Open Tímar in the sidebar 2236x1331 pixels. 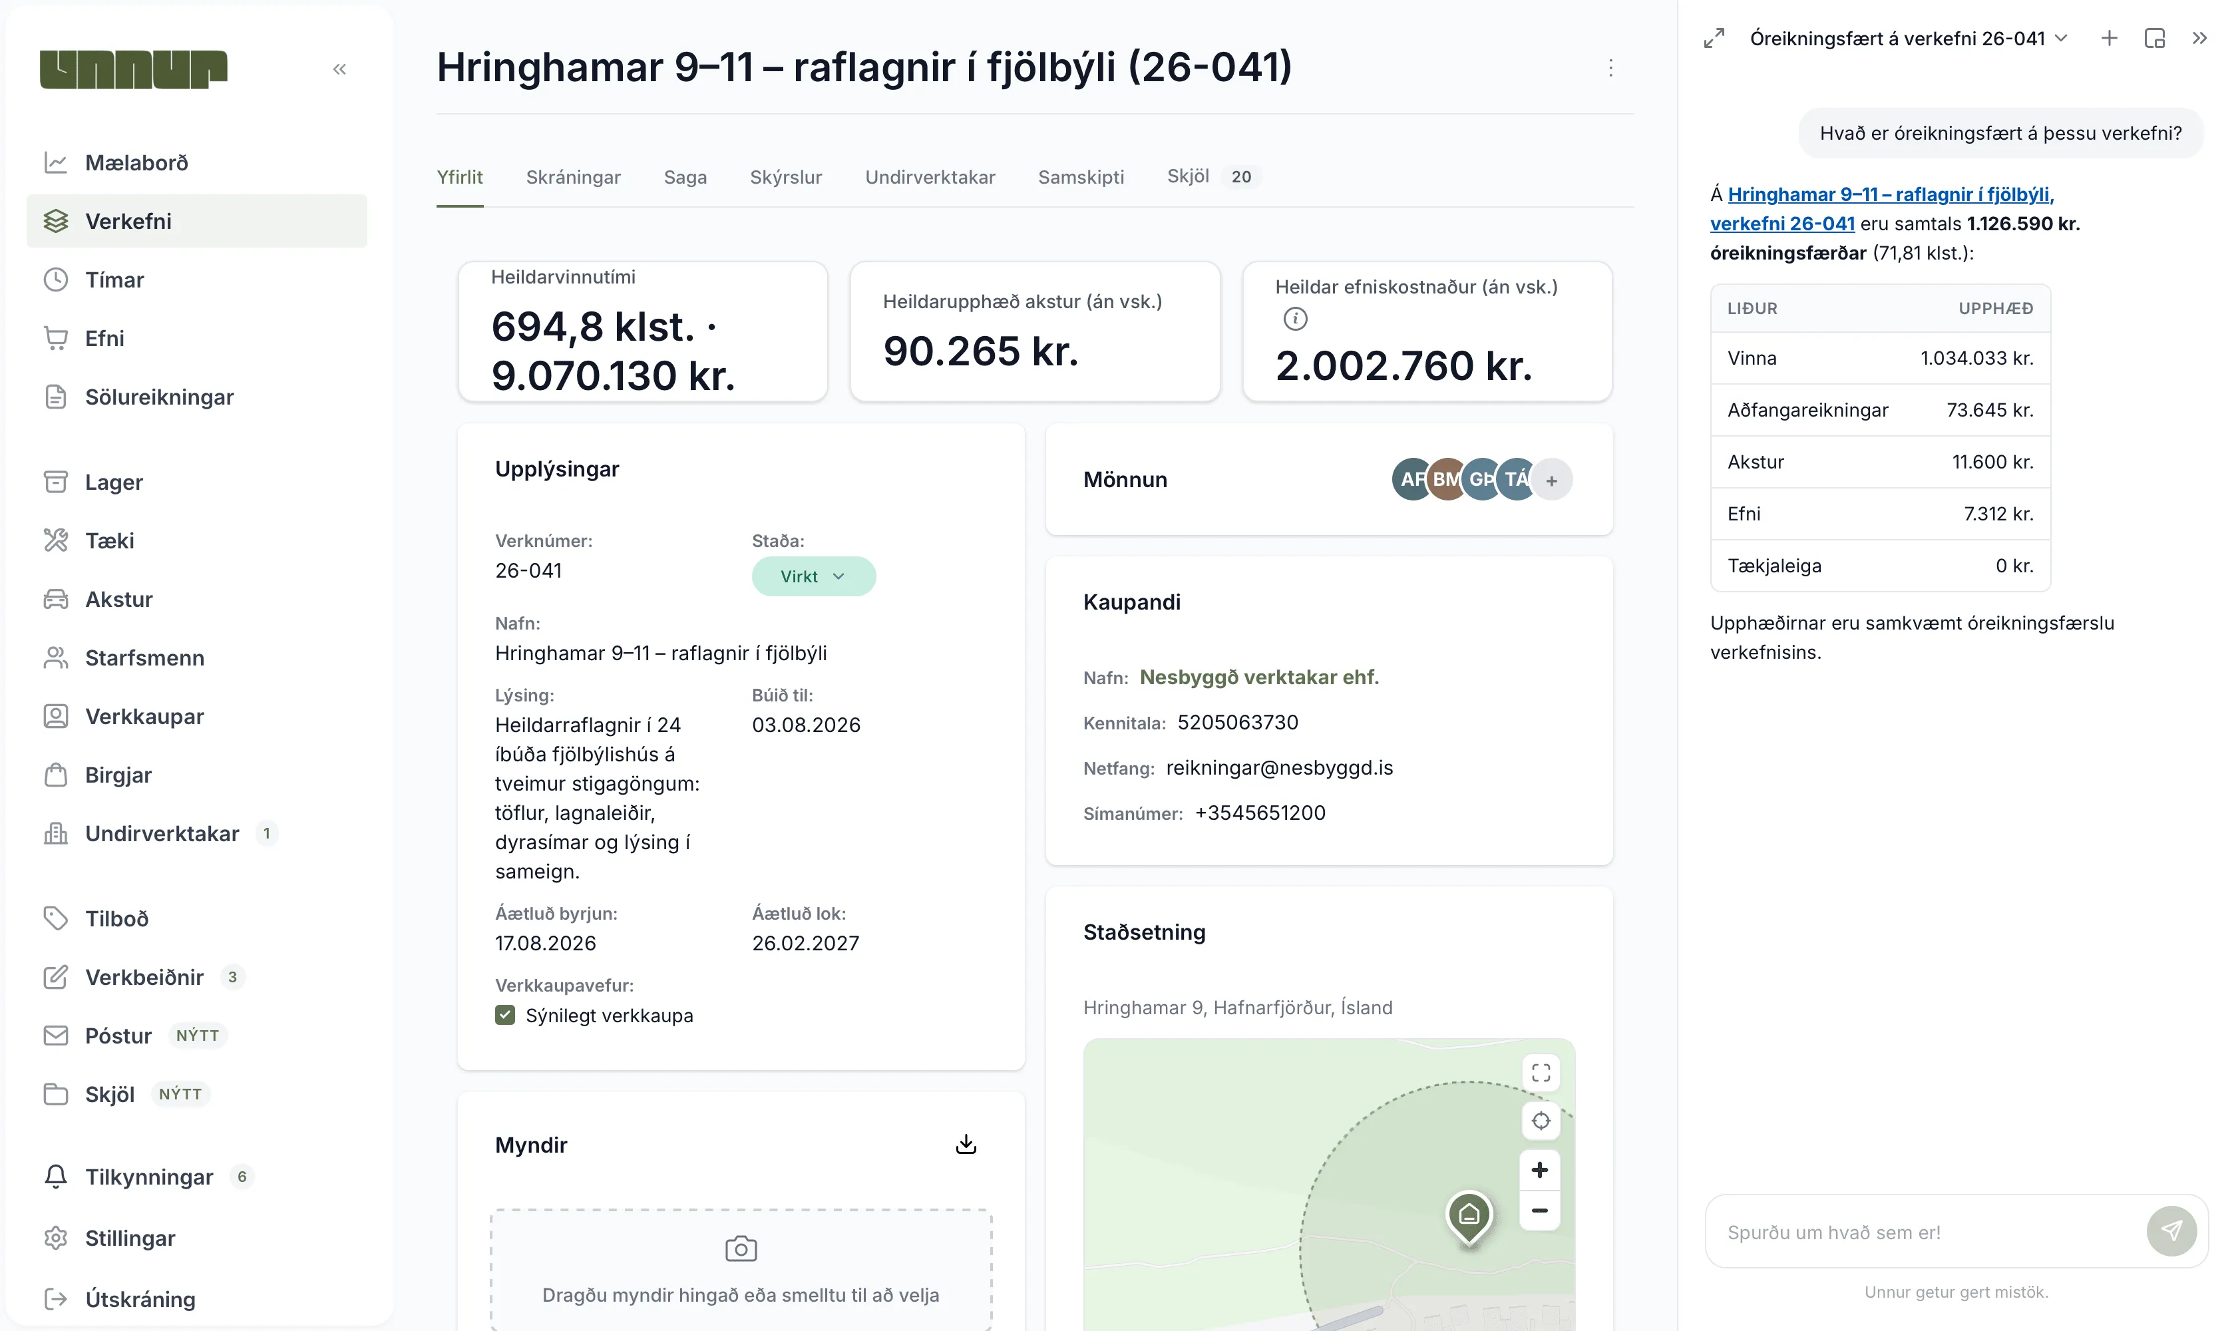click(196, 280)
